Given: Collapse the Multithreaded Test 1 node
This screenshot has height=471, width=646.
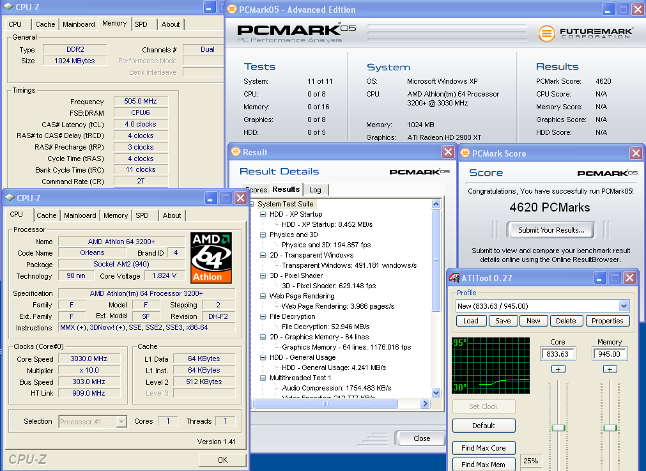Looking at the screenshot, I should [263, 378].
